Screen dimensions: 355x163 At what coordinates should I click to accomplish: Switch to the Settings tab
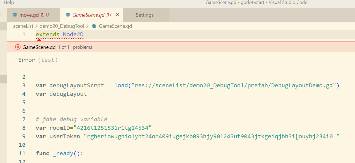click(x=146, y=15)
